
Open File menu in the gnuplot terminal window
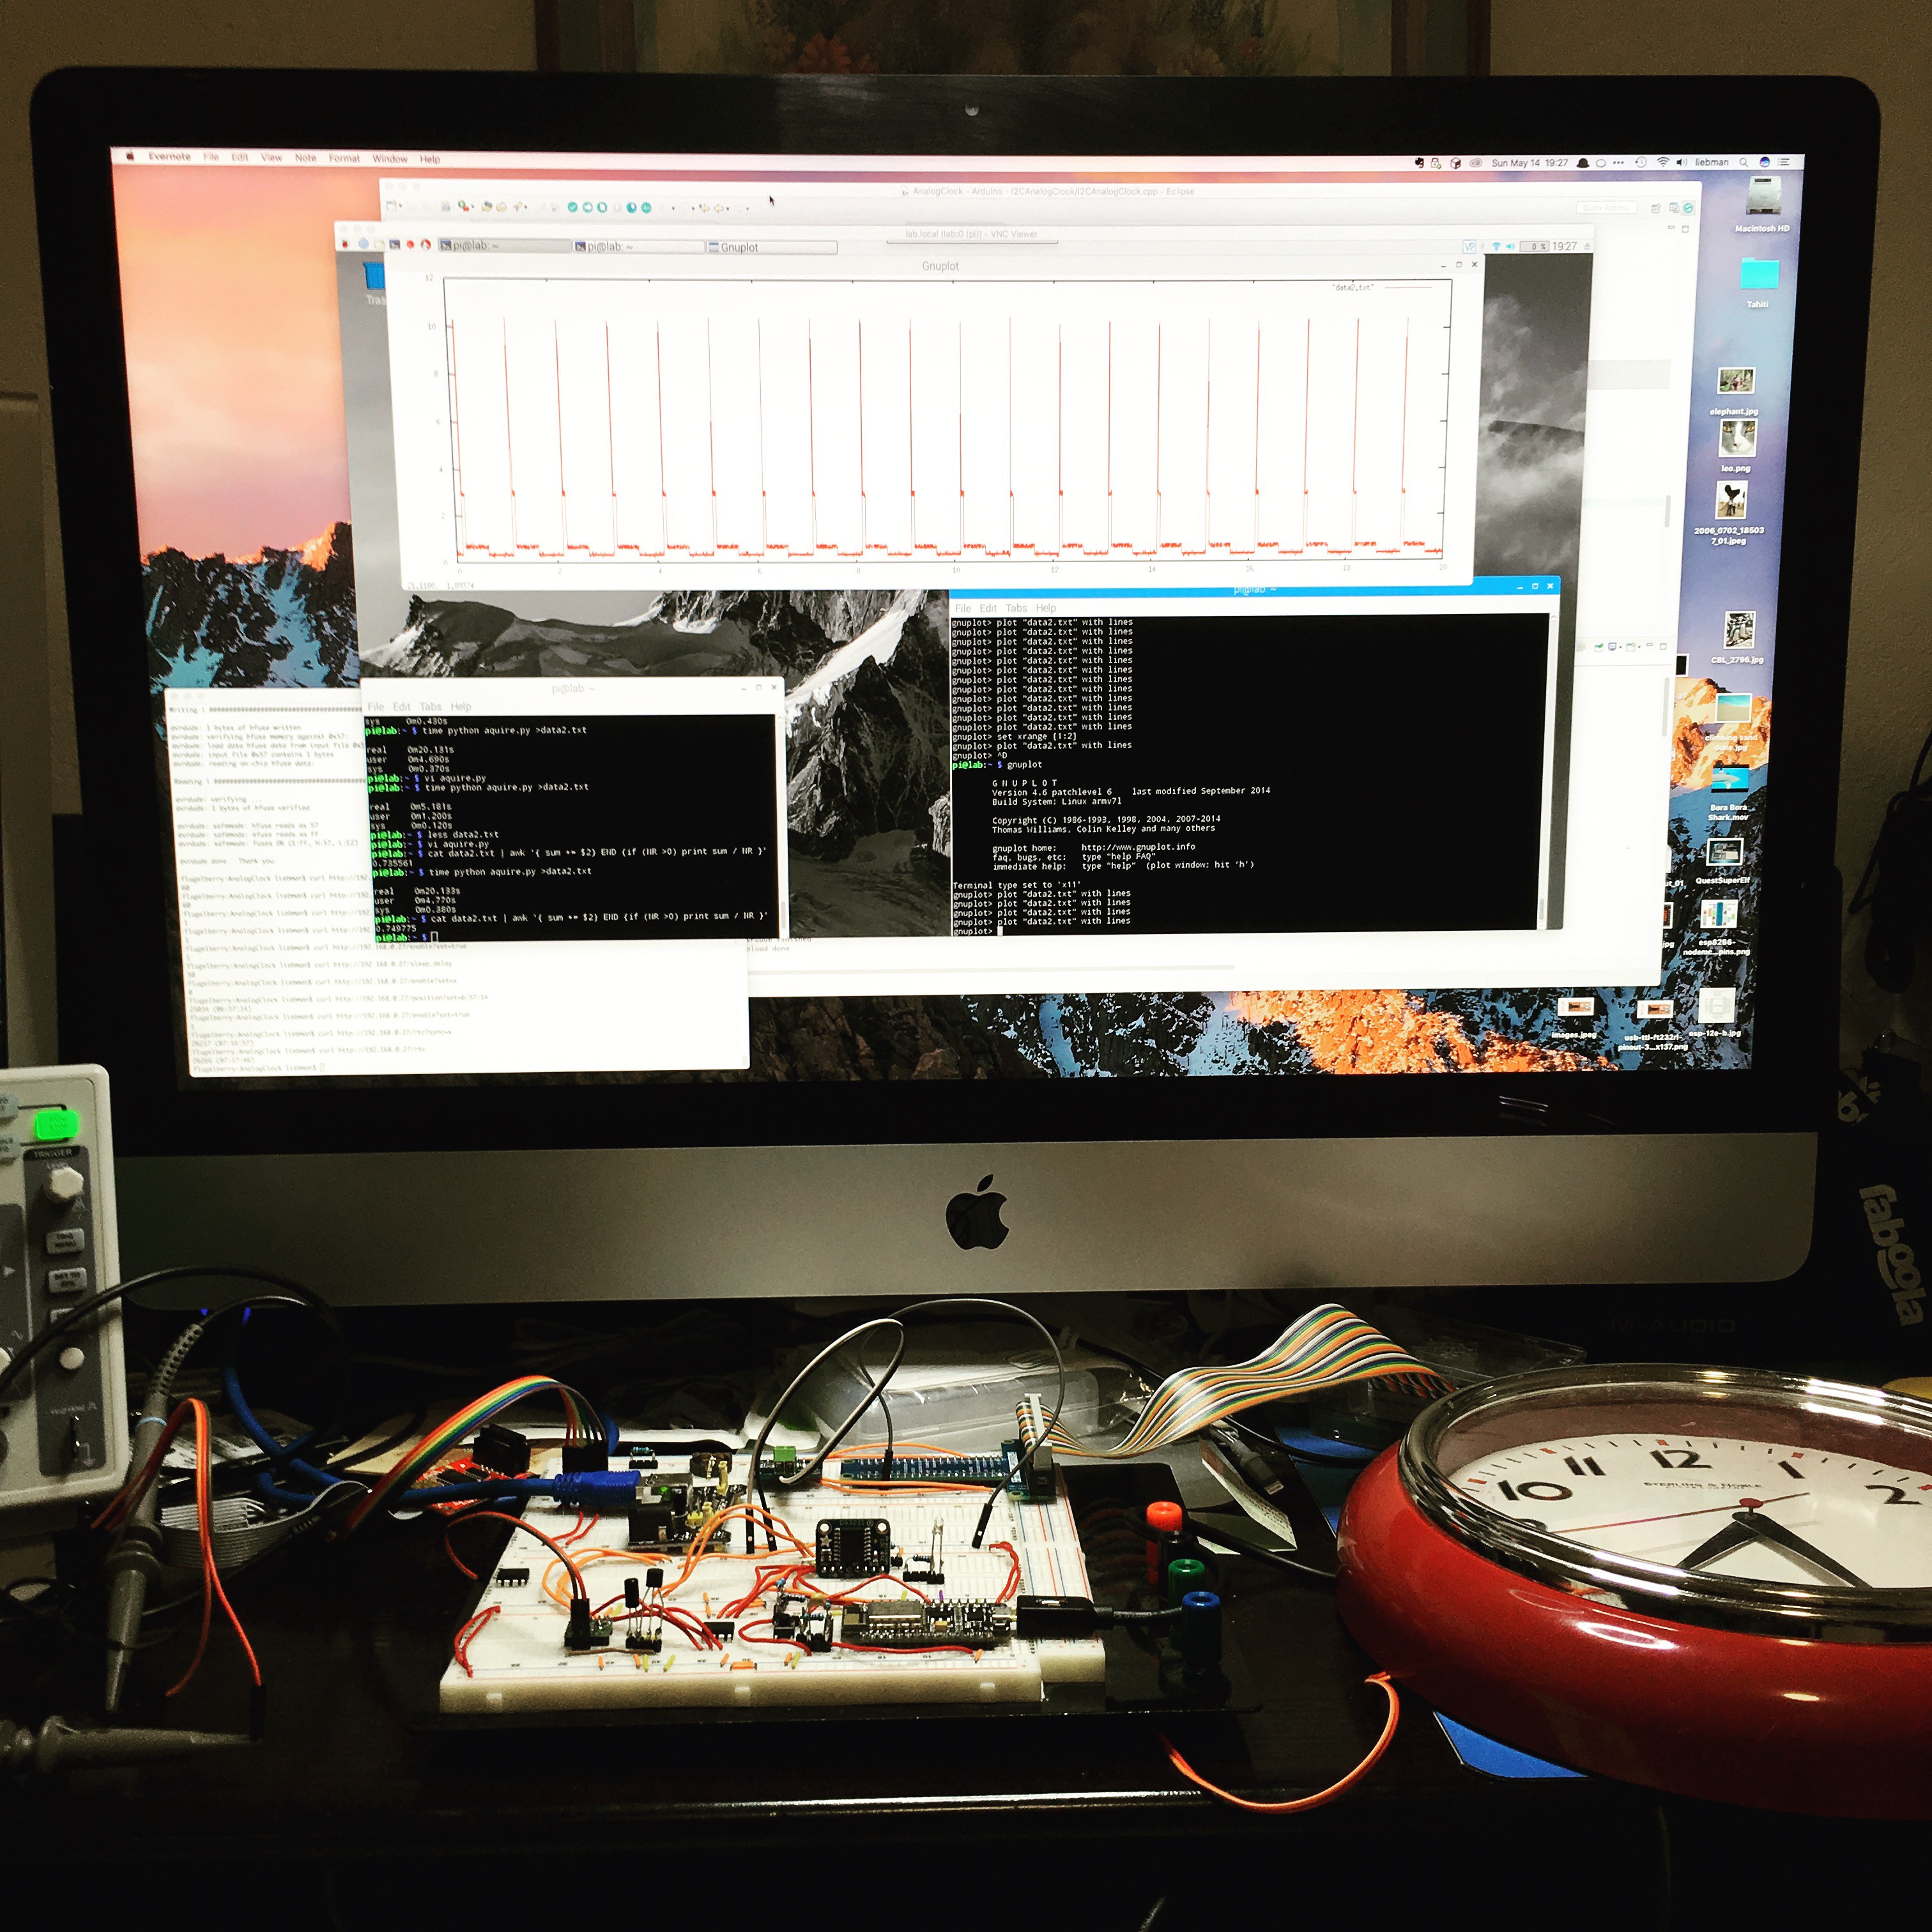coord(963,608)
